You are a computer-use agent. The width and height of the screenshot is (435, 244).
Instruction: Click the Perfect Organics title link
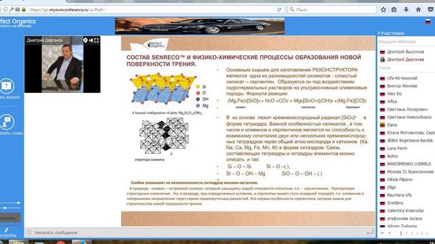point(18,21)
